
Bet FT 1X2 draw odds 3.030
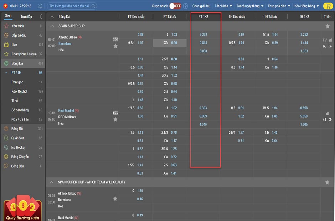pyautogui.click(x=203, y=51)
